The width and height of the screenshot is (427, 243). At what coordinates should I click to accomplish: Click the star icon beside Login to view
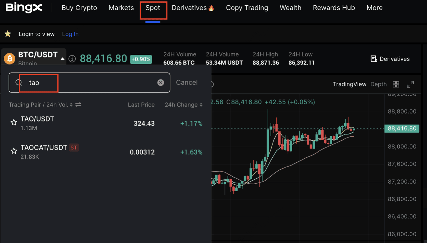point(8,34)
